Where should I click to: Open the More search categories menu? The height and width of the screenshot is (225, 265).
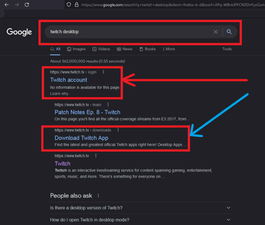[x=169, y=49]
